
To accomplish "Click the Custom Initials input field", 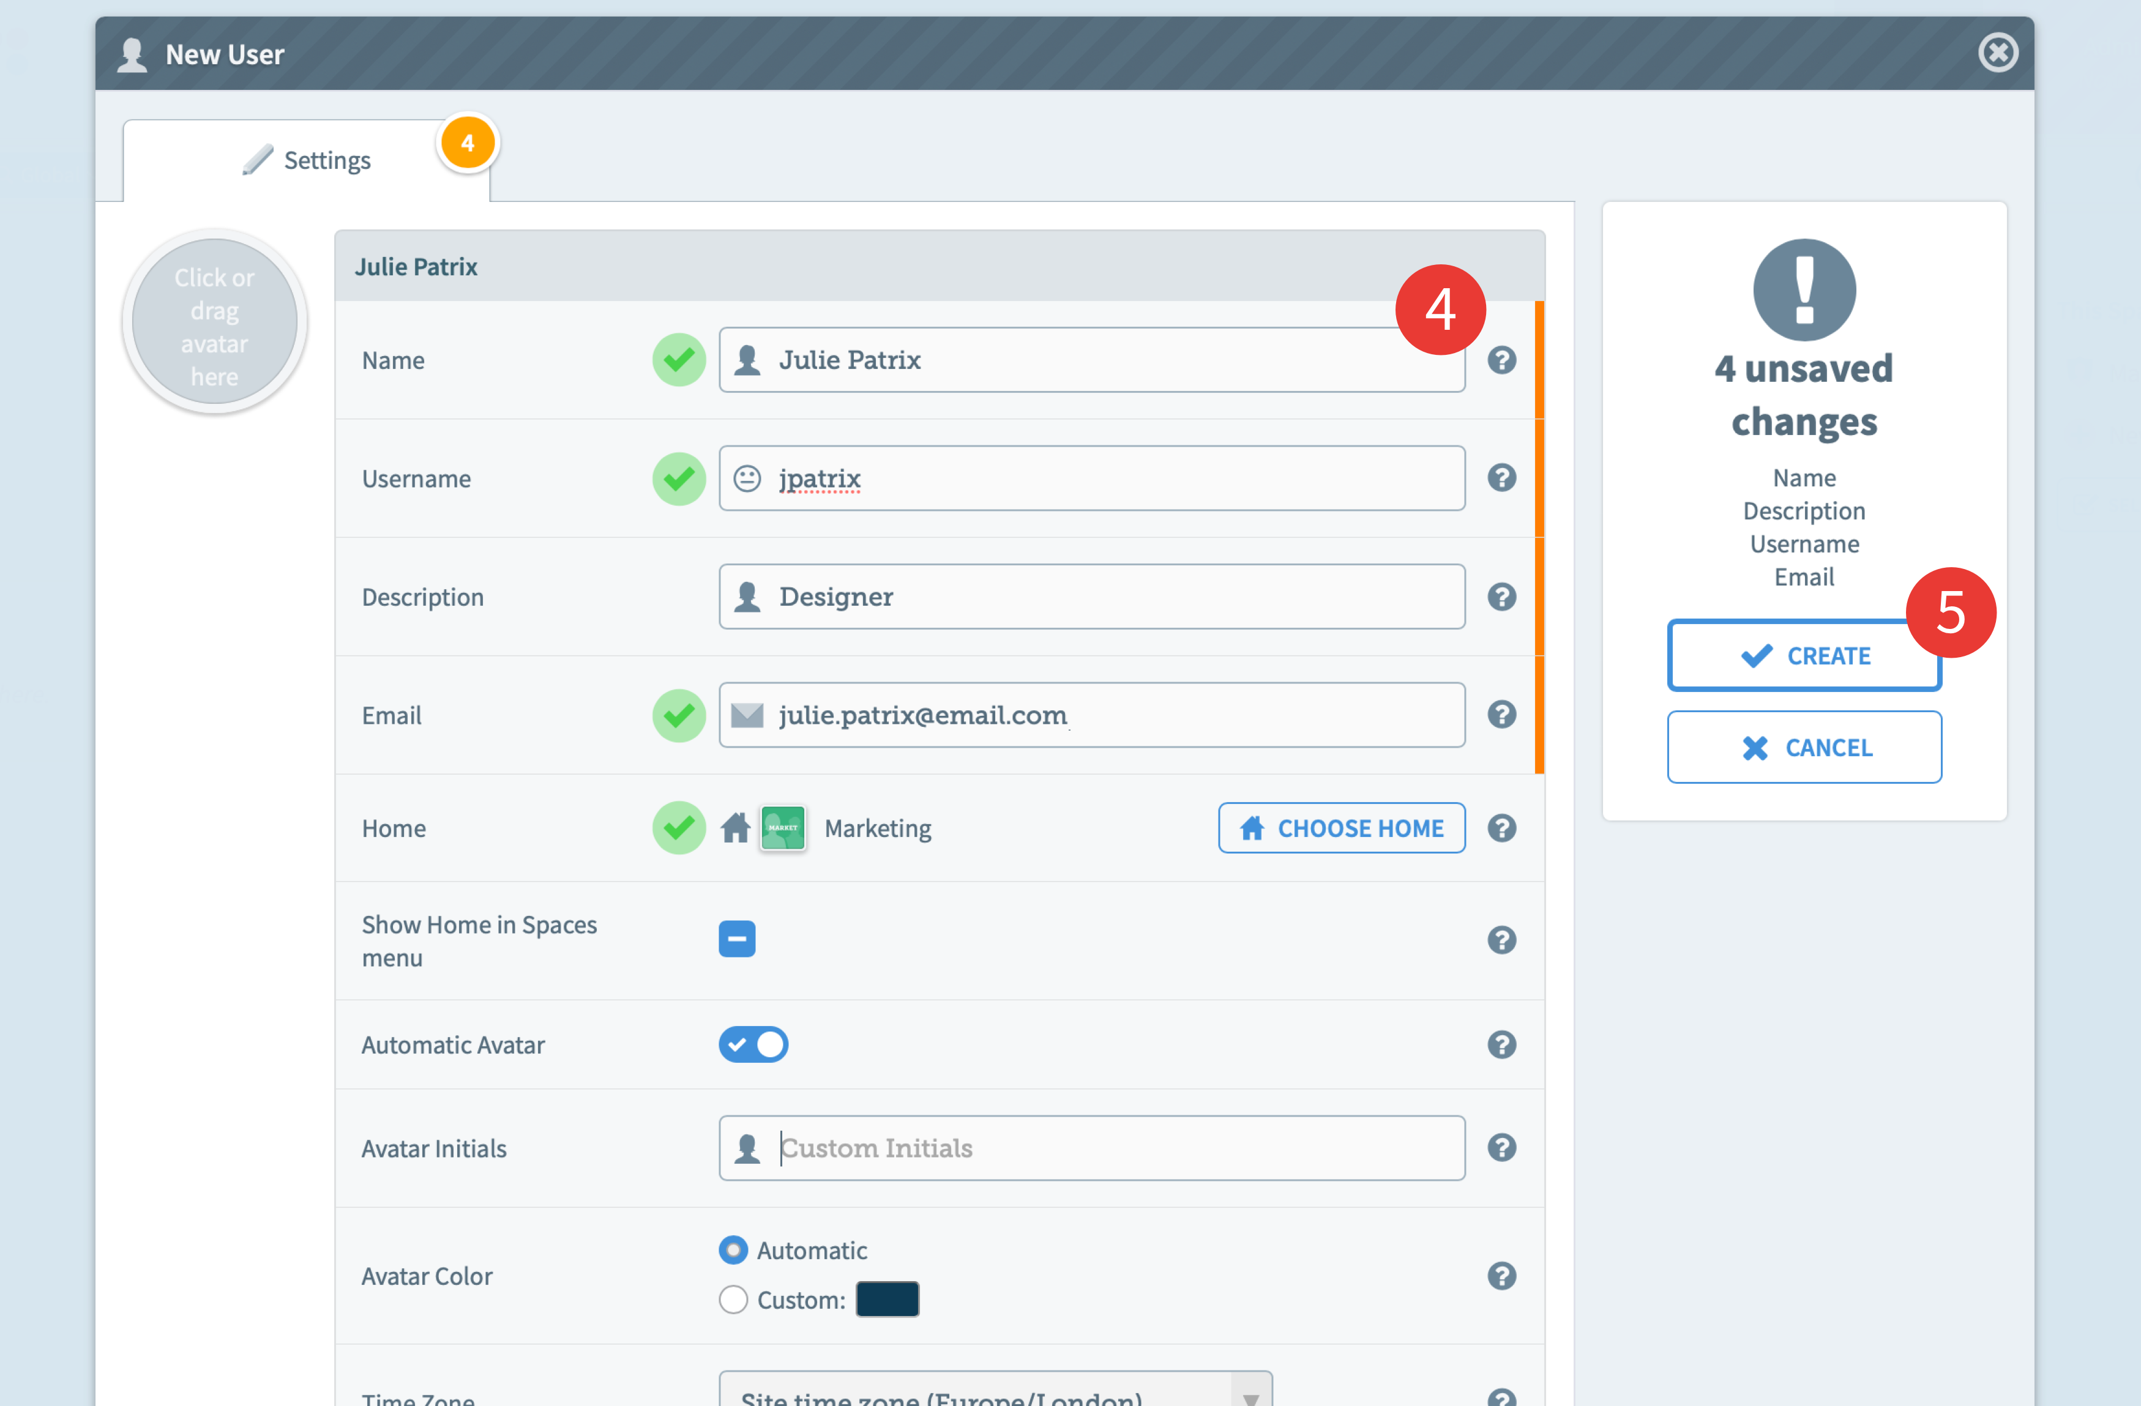I will pyautogui.click(x=1091, y=1148).
